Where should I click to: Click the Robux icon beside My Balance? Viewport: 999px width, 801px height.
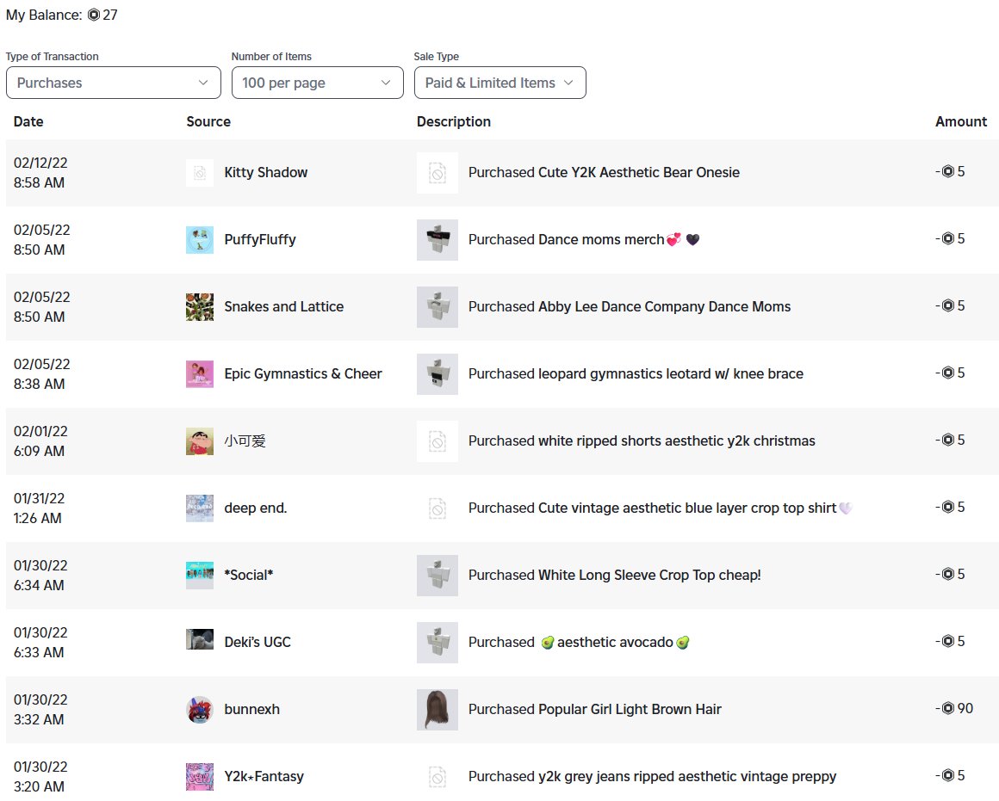pos(94,15)
